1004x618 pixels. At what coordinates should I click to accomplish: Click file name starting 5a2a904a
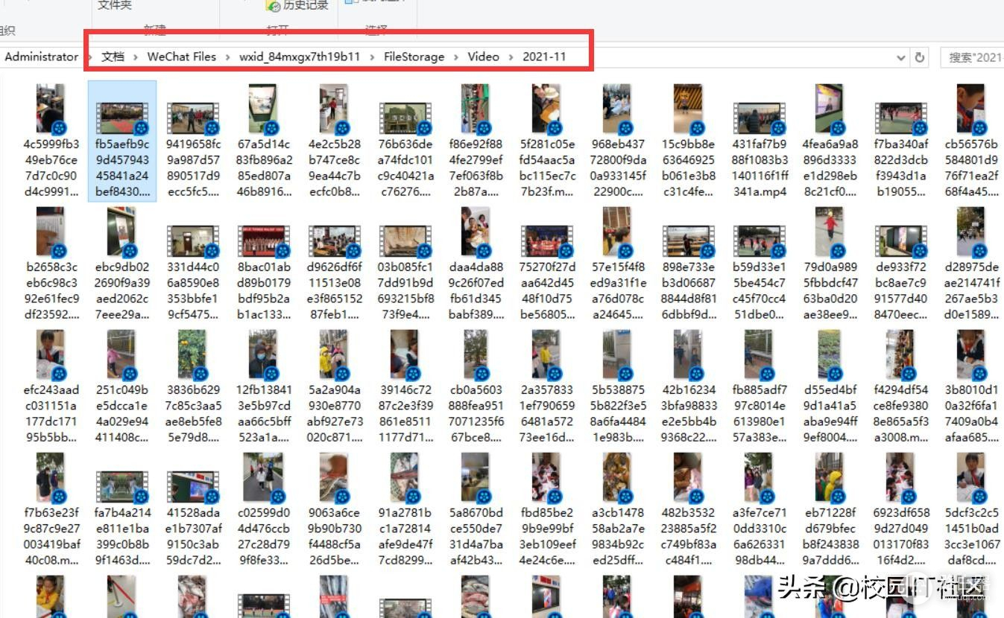tap(335, 413)
